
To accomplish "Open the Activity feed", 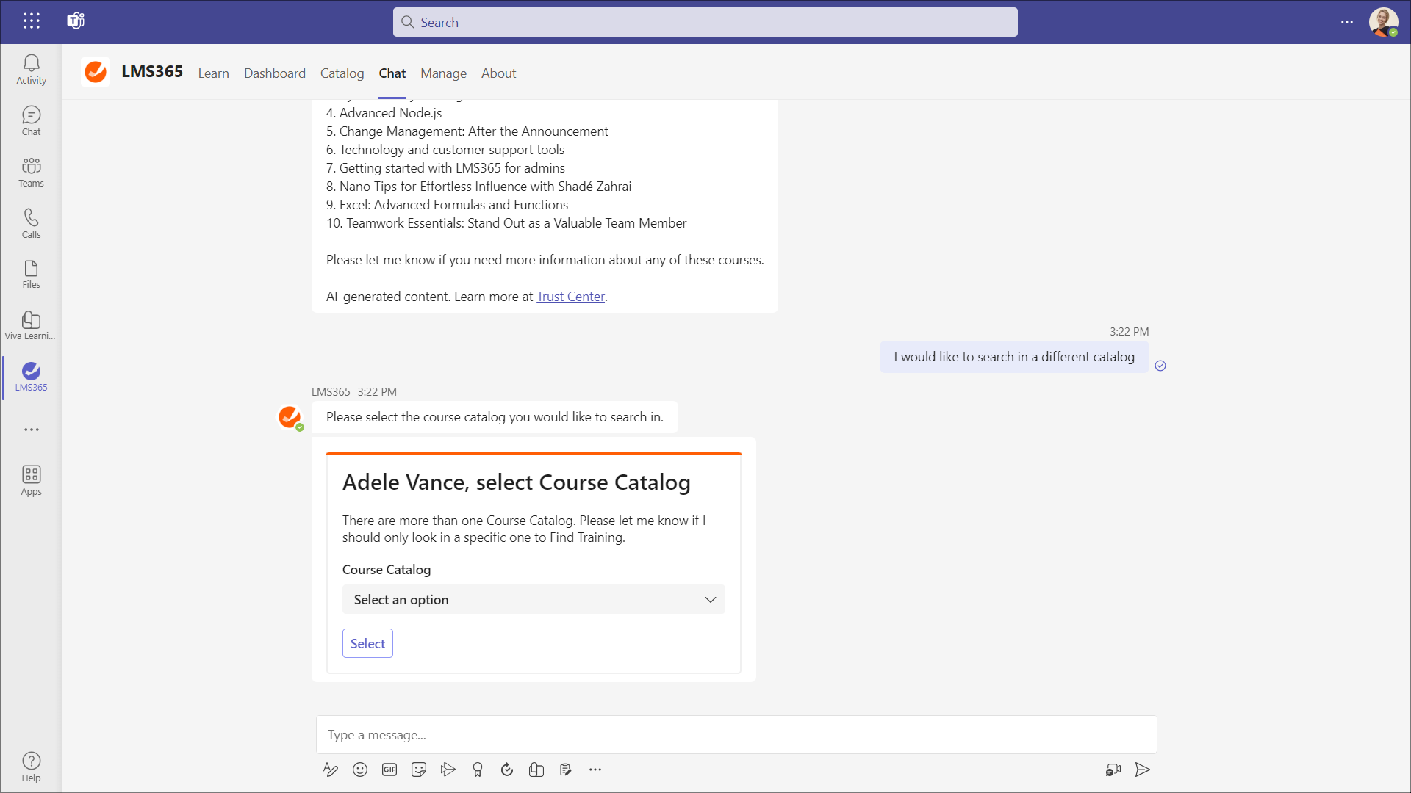I will click(x=31, y=69).
